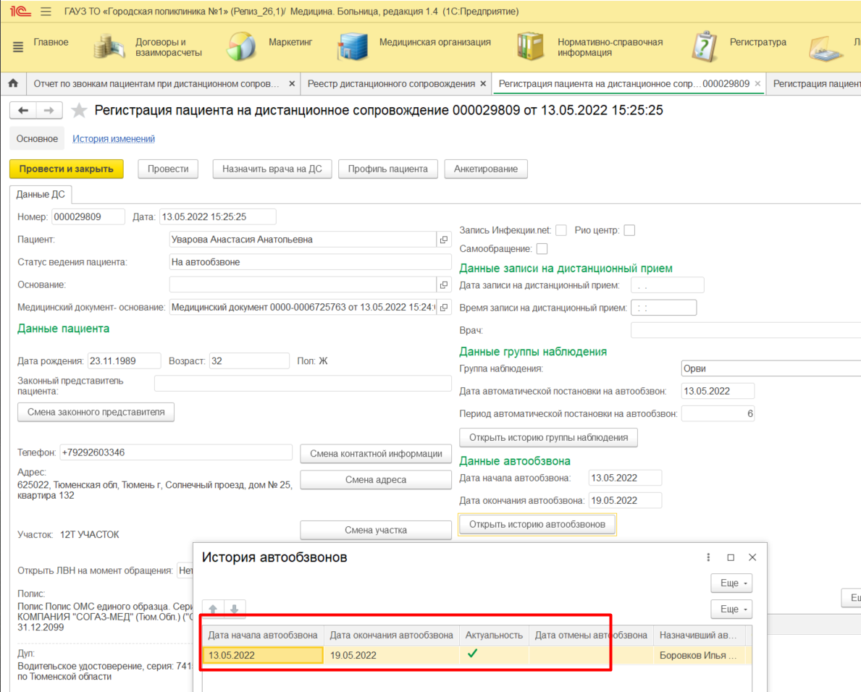Open the Маркетинг section
861x692 pixels.
(290, 43)
